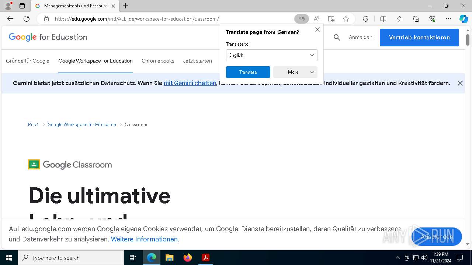Click the search magnifier on Google for Education
The height and width of the screenshot is (265, 472).
[337, 37]
